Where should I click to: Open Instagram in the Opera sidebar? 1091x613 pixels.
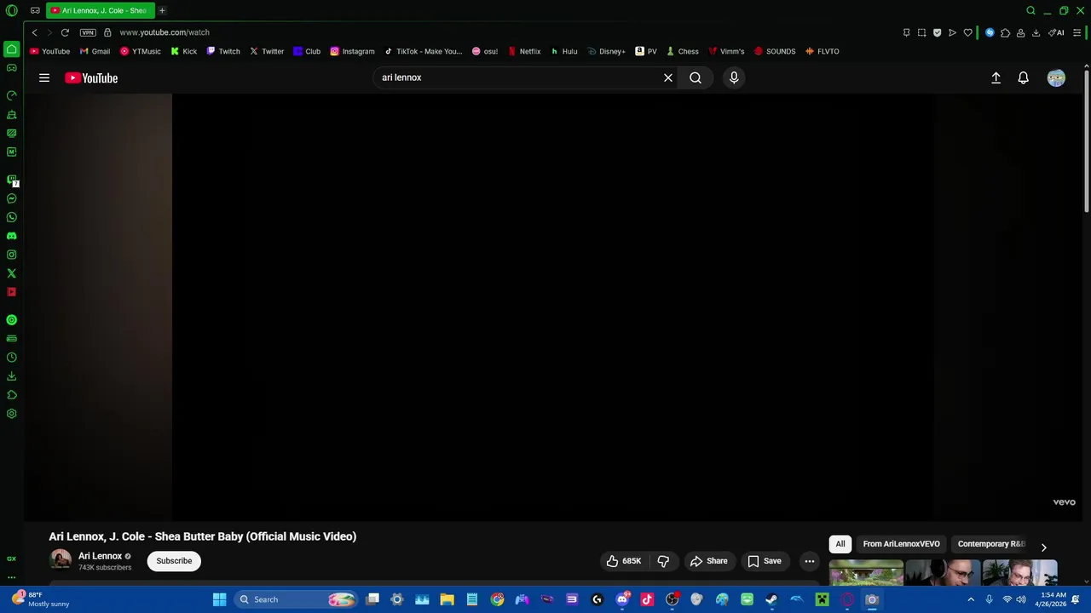pos(12,255)
